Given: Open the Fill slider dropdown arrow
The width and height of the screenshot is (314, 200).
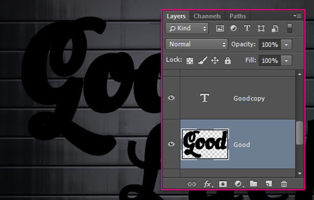Looking at the screenshot, I should coord(286,61).
